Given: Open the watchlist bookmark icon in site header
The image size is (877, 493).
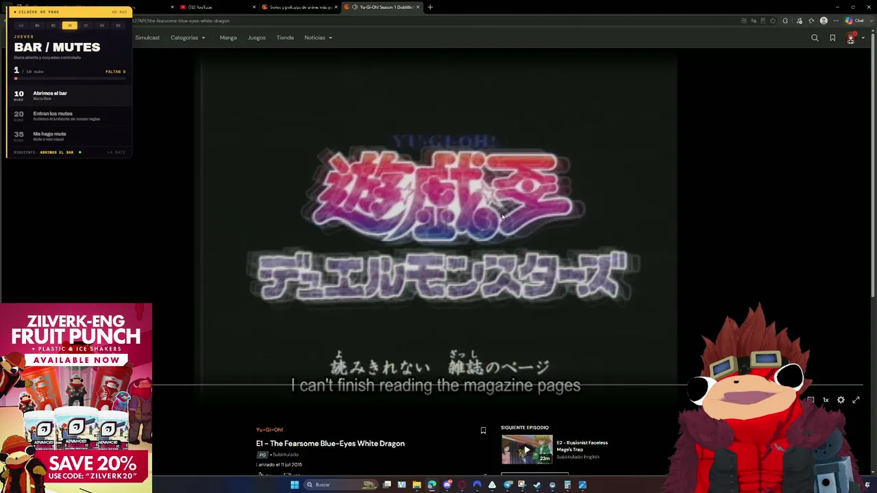Looking at the screenshot, I should pyautogui.click(x=832, y=38).
